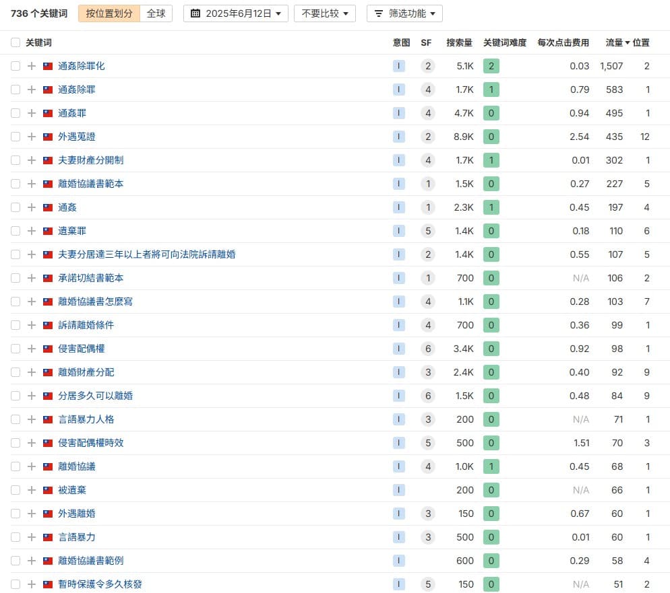Open the keyword link 離婚協議書怎麼寫

tap(95, 302)
